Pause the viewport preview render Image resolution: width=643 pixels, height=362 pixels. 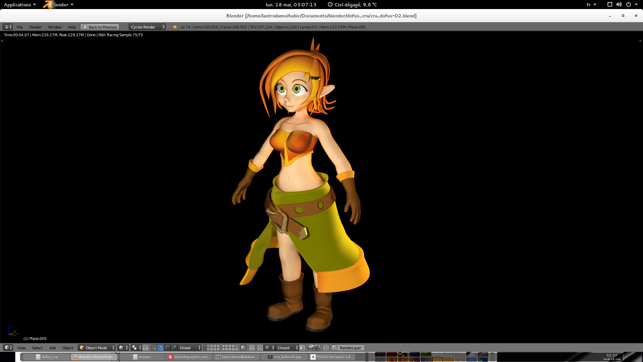click(326, 348)
